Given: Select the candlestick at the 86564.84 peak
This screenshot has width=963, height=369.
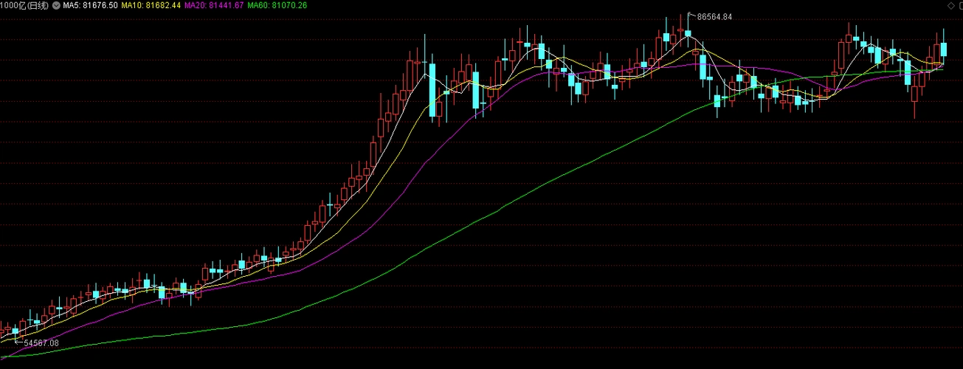Looking at the screenshot, I should click(x=688, y=33).
